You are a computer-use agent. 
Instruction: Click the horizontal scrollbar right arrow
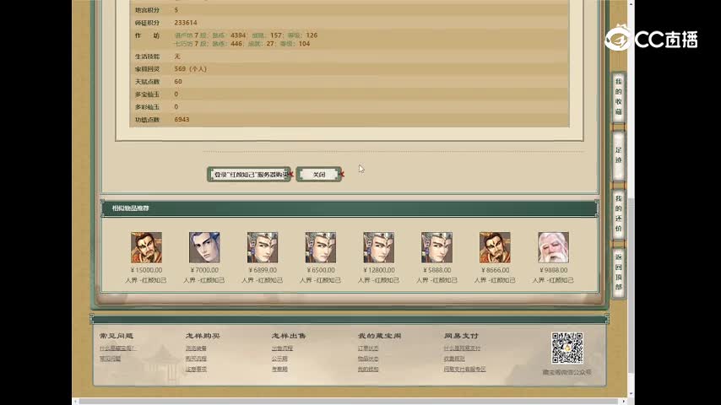coord(624,402)
